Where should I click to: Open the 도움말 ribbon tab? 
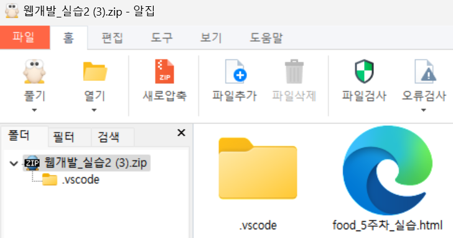tap(266, 37)
